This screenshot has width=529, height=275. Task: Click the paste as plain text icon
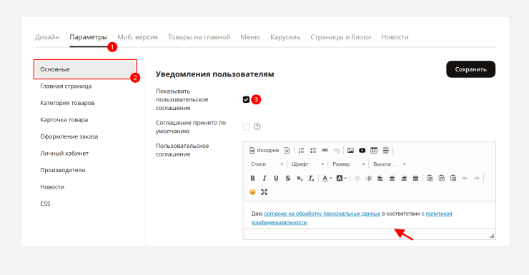[x=441, y=179]
